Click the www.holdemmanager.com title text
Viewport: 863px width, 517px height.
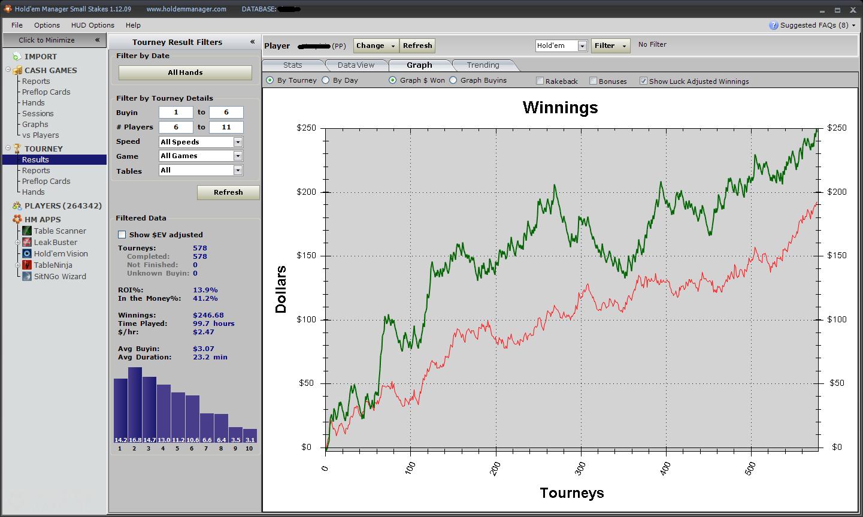pos(186,9)
